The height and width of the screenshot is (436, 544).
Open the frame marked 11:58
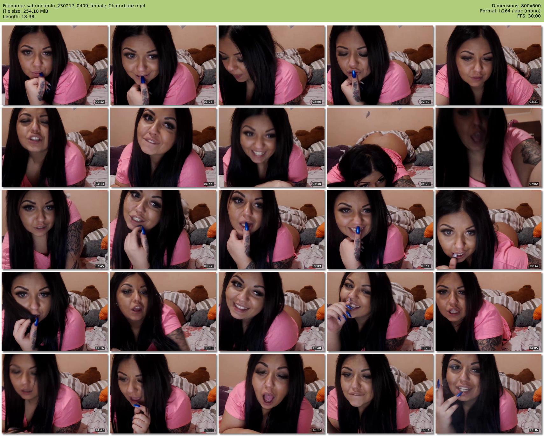(163, 312)
